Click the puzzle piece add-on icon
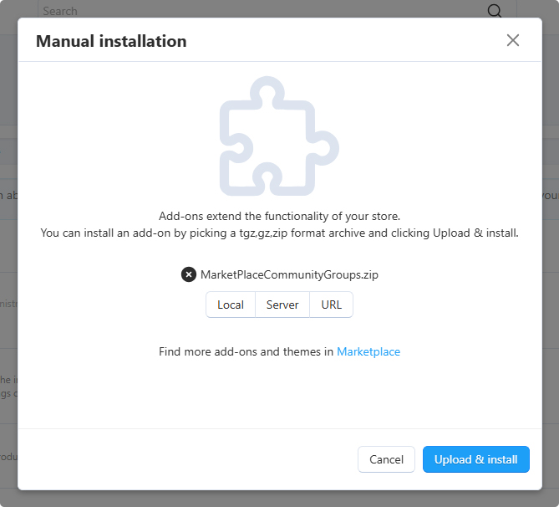 pos(279,136)
